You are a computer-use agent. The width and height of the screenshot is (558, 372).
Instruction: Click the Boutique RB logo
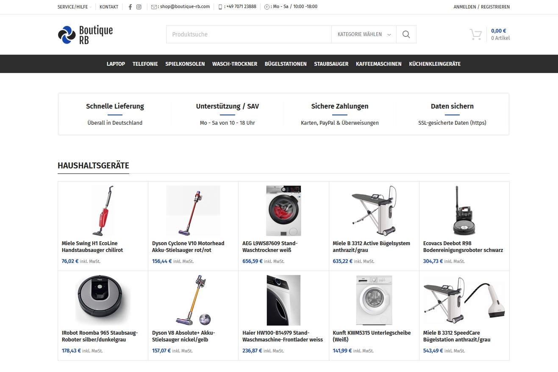(x=85, y=35)
